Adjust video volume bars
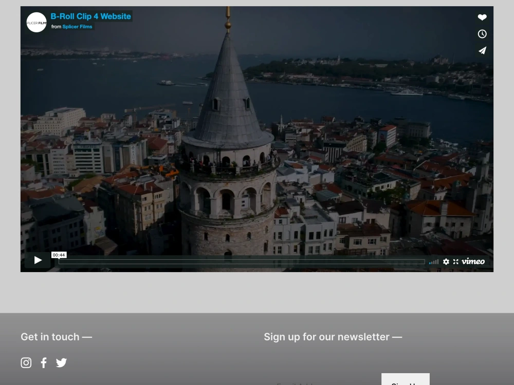Image resolution: width=514 pixels, height=385 pixels. click(434, 262)
